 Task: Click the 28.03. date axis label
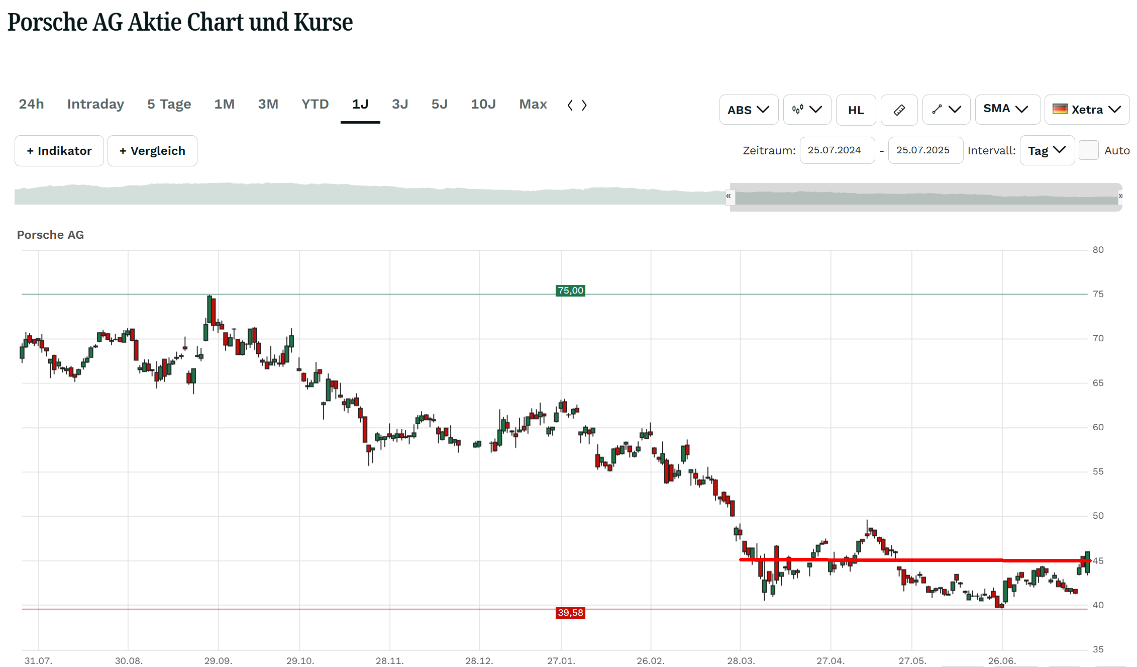tap(741, 660)
